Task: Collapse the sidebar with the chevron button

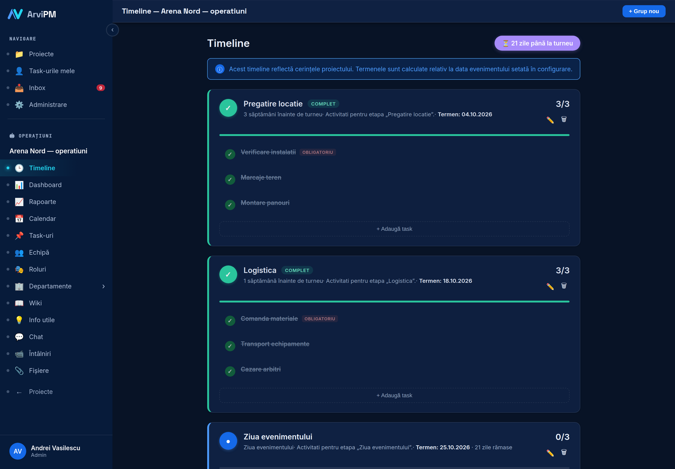Action: tap(112, 30)
